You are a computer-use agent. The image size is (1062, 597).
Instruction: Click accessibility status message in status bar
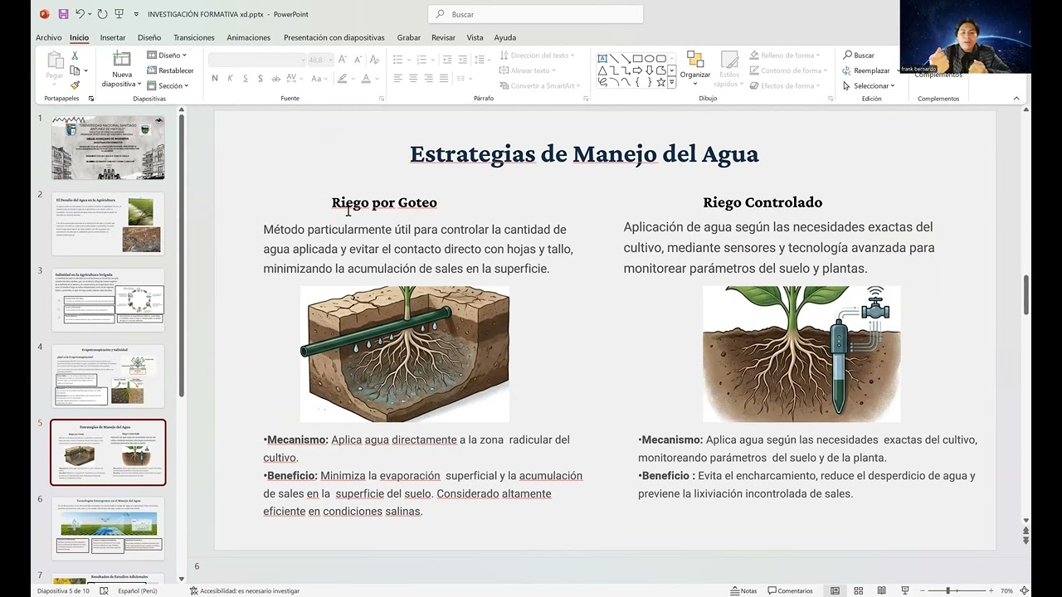(245, 591)
